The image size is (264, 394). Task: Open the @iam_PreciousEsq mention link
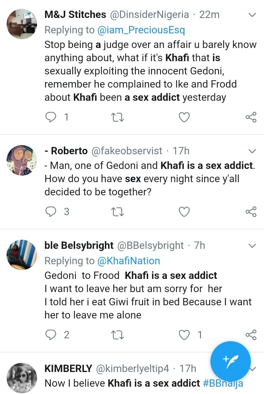tap(141, 30)
